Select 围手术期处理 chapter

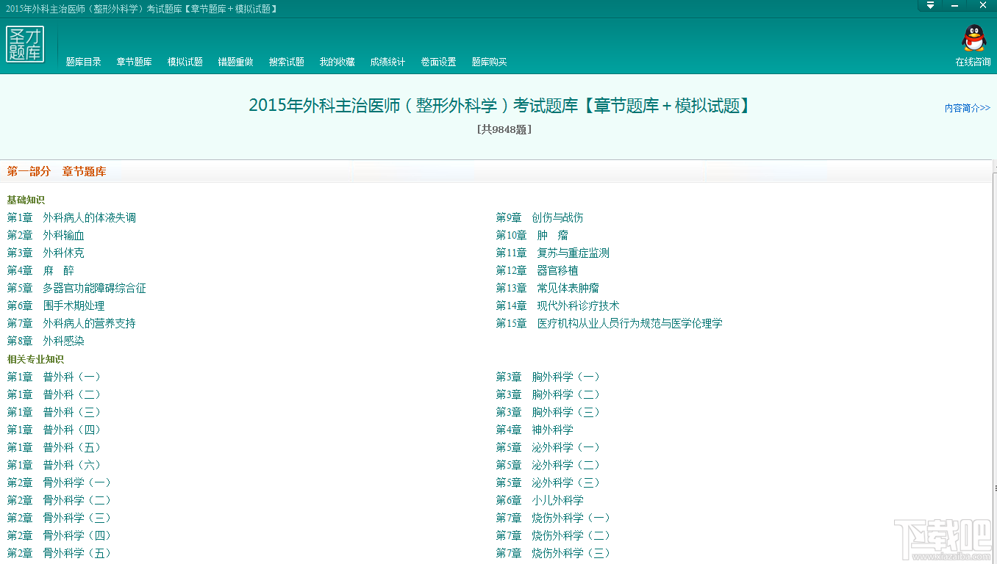pyautogui.click(x=56, y=305)
